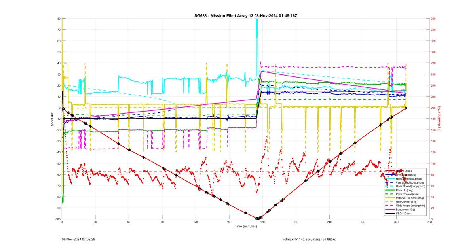The height and width of the screenshot is (246, 475).
Task: Select "Pitch Control (mm)" legend entry
Action: 407,194
